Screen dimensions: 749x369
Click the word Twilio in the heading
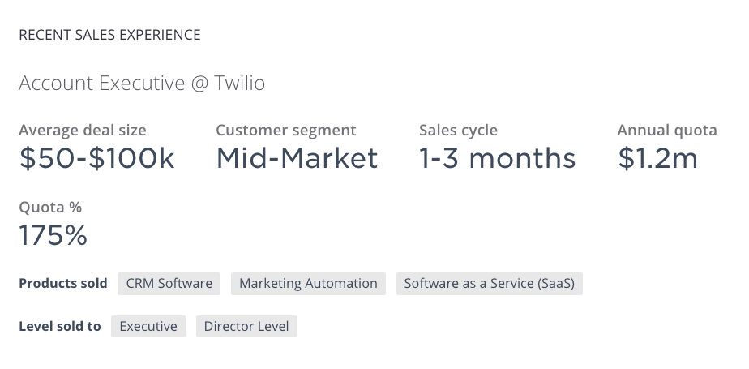[x=240, y=84]
